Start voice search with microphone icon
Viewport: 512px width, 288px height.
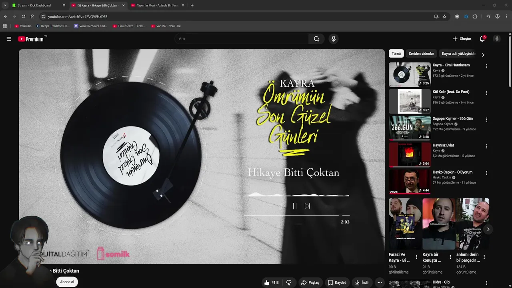(x=333, y=39)
